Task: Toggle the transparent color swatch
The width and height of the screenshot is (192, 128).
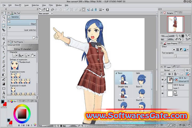Action: pos(4,107)
